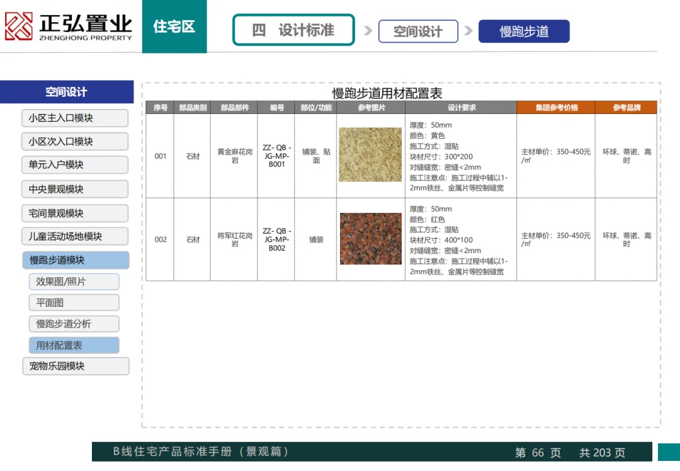Click row 002 price 350-450元 cell
Image resolution: width=680 pixels, height=471 pixels.
(555, 239)
